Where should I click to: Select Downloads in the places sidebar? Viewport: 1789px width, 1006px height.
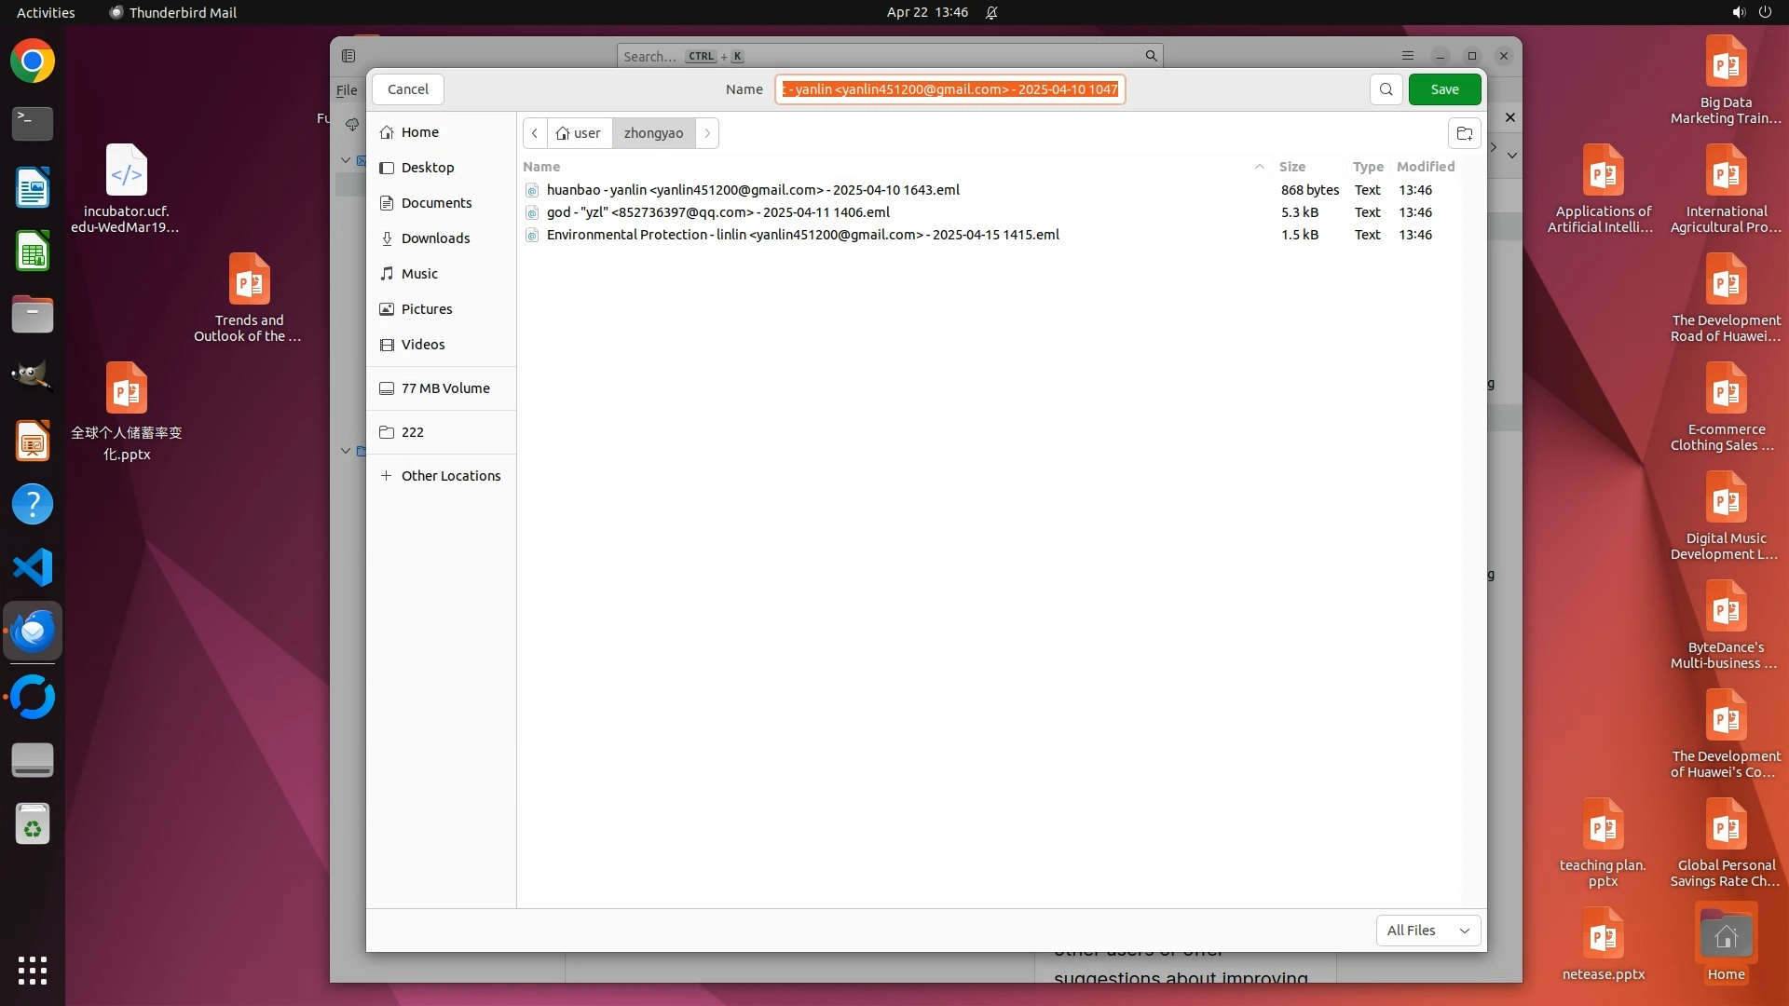tap(435, 238)
